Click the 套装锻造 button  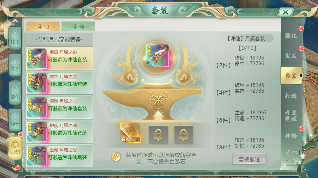click(x=249, y=159)
